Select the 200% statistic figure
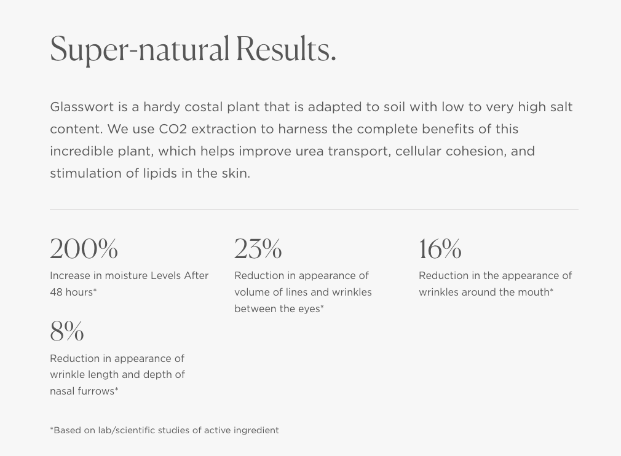Image resolution: width=621 pixels, height=456 pixels. 84,249
